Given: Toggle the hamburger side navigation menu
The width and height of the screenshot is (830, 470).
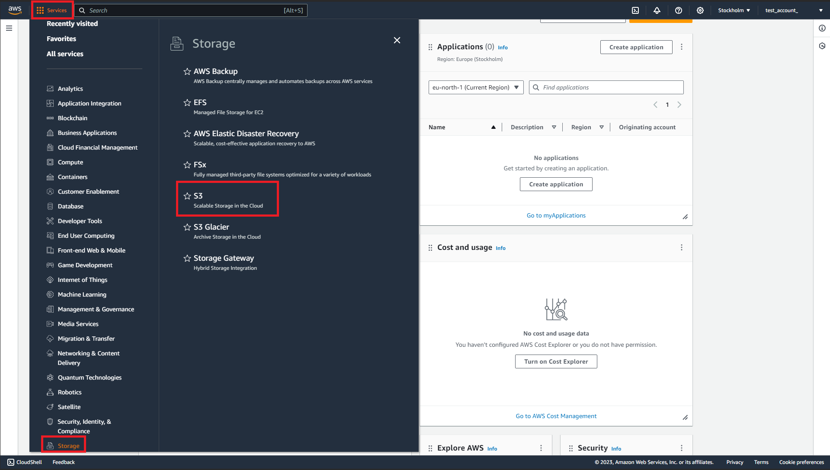Looking at the screenshot, I should pos(9,28).
